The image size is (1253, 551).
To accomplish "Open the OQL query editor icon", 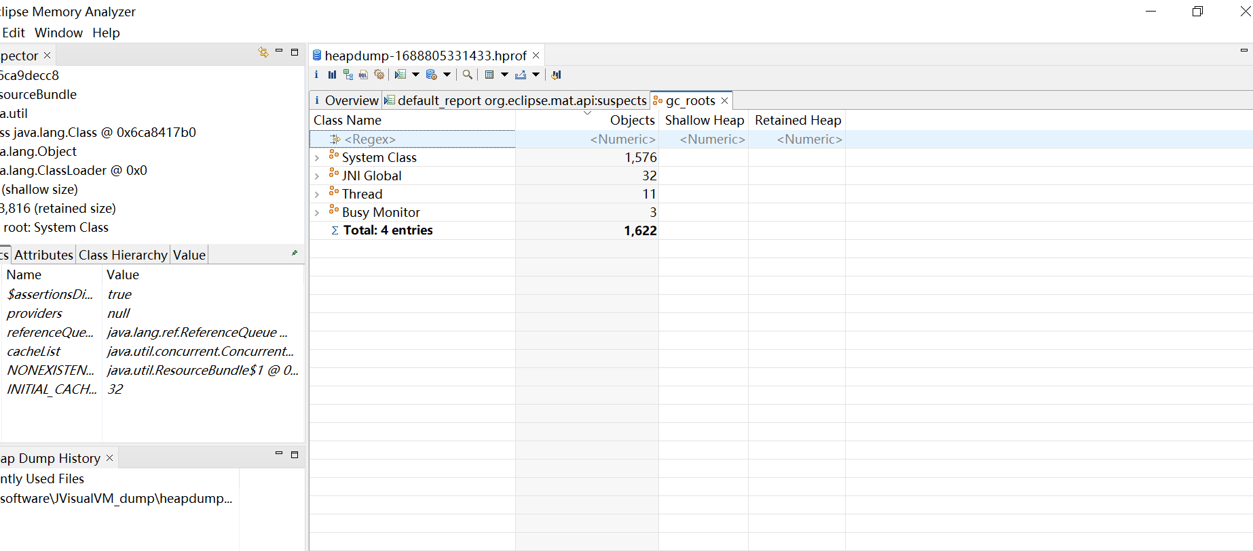I will coord(363,75).
